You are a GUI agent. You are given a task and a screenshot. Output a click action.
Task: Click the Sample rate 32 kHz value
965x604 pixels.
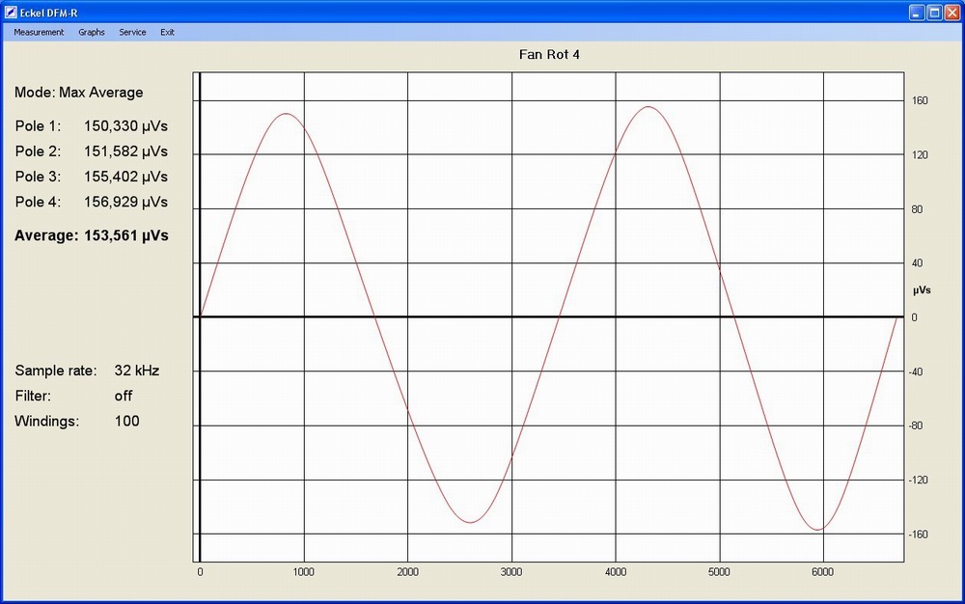(x=136, y=371)
